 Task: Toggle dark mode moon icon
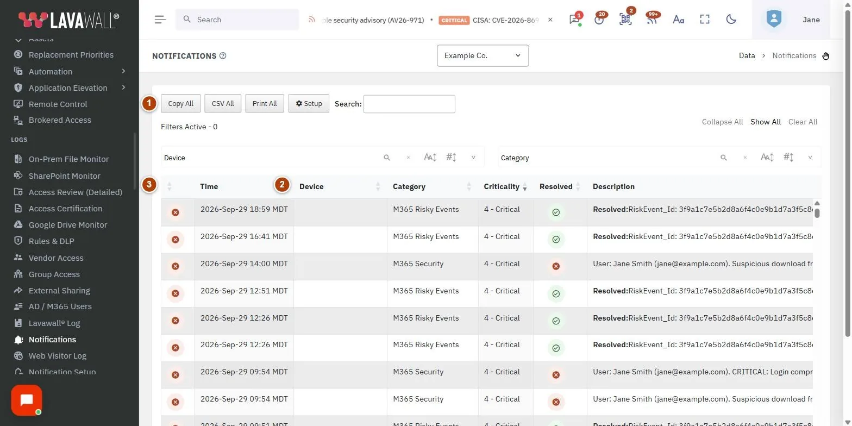[x=731, y=20]
